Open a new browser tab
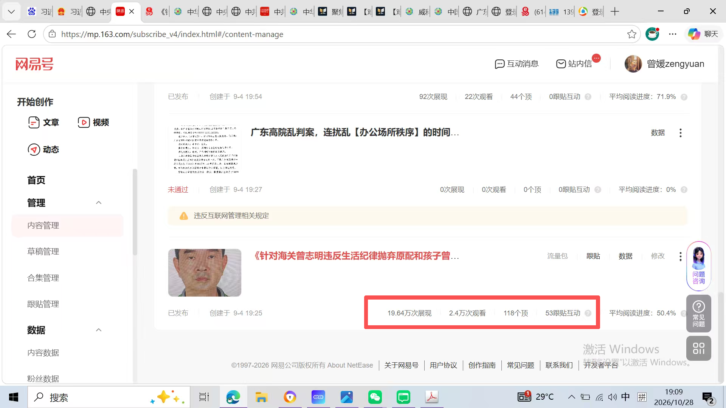The width and height of the screenshot is (726, 408). click(615, 12)
